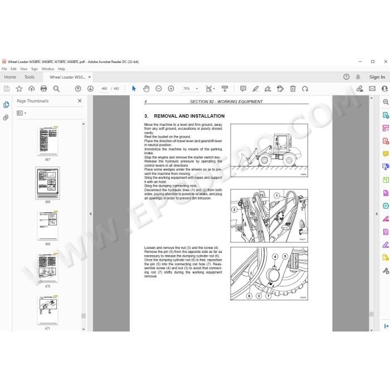Select page 469 thumbnail
The height and width of the screenshot is (390, 390).
point(47,225)
